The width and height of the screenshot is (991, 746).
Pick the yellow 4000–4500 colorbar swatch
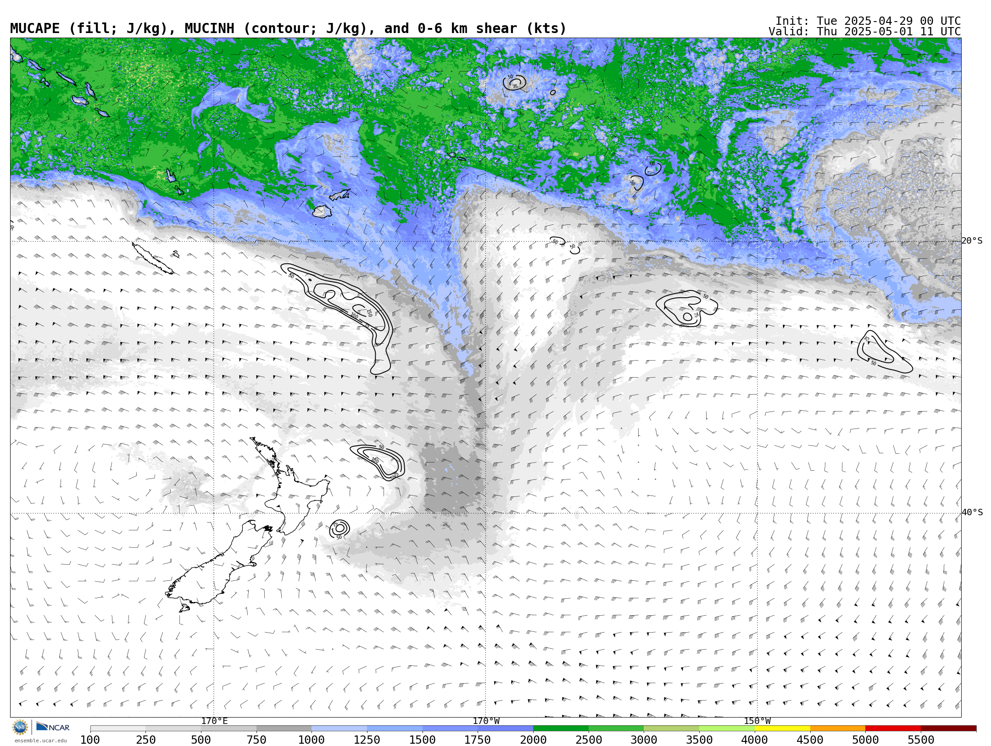(x=782, y=729)
